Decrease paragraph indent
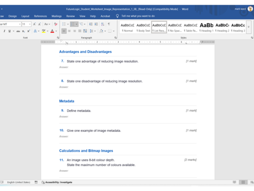This screenshot has height=191, width=254. 91,24
